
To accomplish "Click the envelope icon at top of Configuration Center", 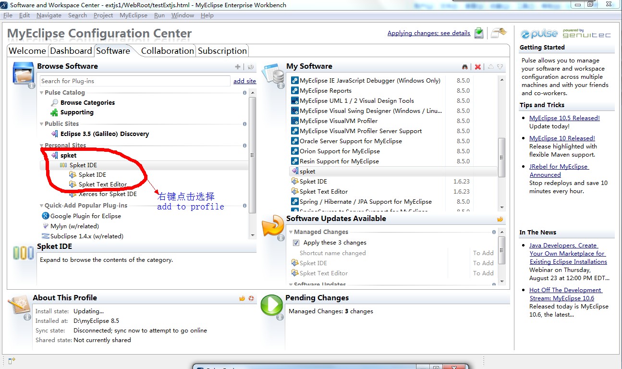I will click(x=499, y=33).
